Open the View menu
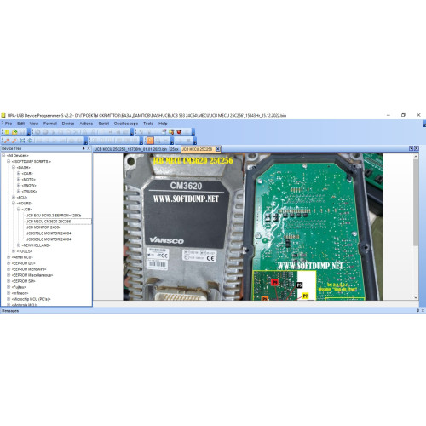426x426 pixels. (34, 124)
